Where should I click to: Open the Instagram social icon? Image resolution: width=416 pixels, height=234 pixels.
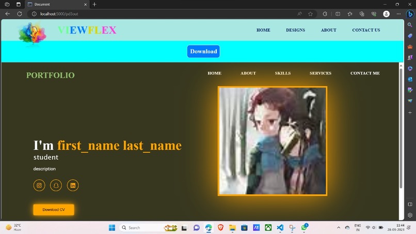39,185
